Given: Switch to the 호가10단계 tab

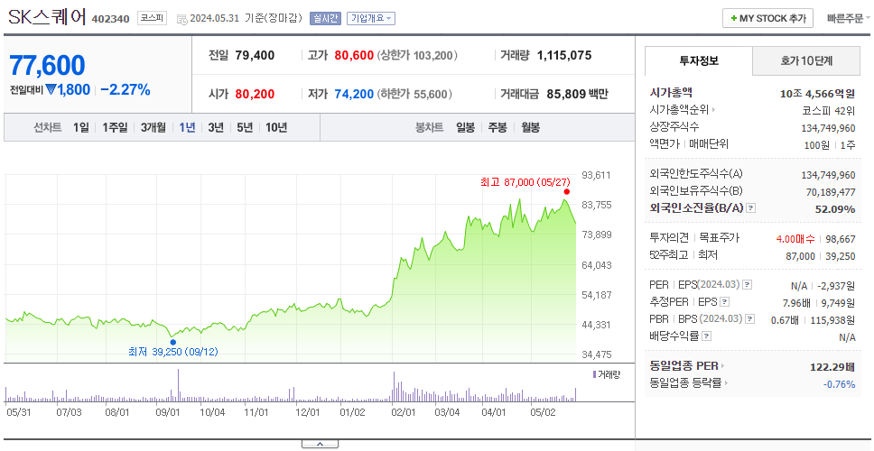Looking at the screenshot, I should (x=806, y=61).
